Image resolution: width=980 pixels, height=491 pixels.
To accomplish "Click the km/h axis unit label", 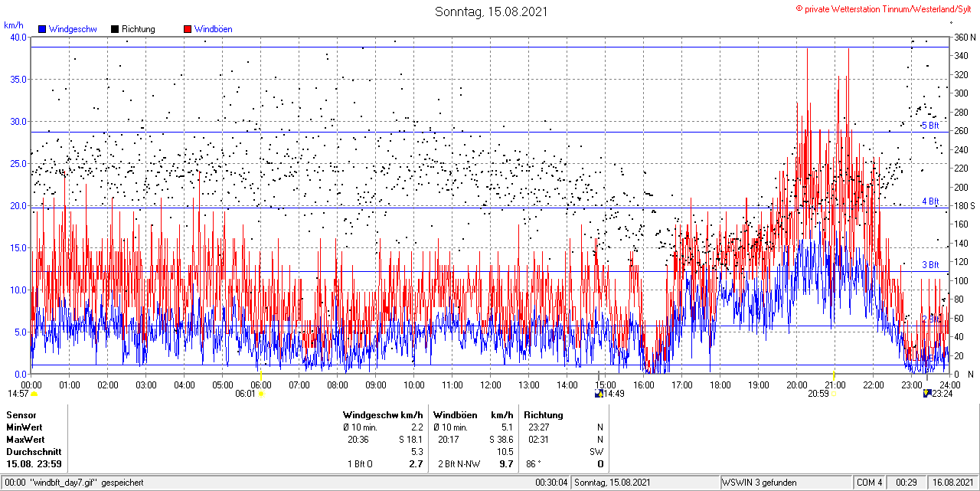I will [x=12, y=25].
